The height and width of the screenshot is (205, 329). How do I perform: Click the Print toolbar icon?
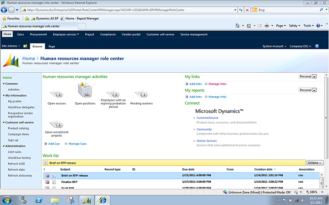[x=267, y=26]
